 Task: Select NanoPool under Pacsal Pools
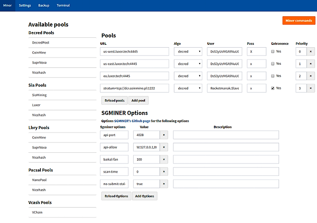pos(62,180)
